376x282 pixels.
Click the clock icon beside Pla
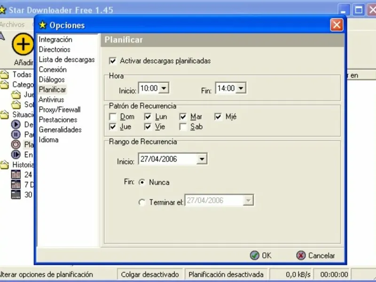coord(16,144)
